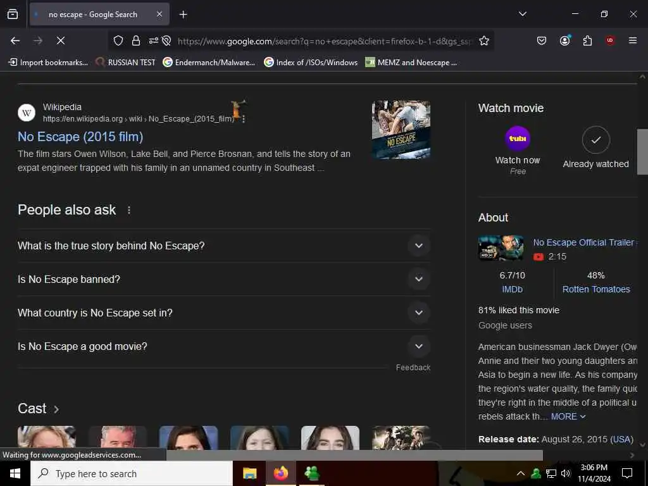The image size is (648, 486).
Task: Open Import bookmarks bookmark
Action: tap(48, 63)
